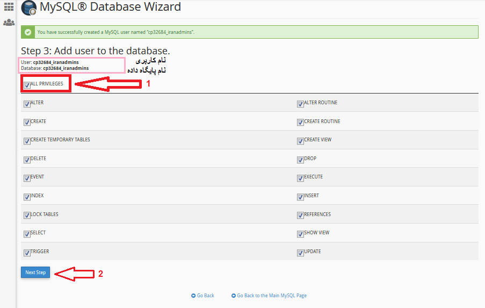Viewport: 485px width, 308px height.
Task: Toggle the SHOW VIEW checkbox
Action: click(x=300, y=234)
